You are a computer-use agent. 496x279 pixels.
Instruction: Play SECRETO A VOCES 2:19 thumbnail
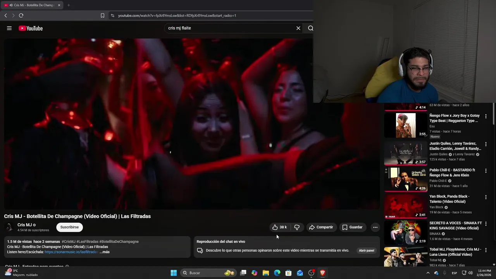tap(406, 232)
